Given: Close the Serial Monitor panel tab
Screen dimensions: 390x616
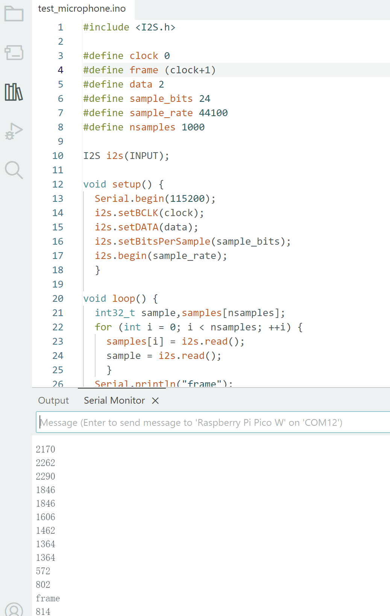Looking at the screenshot, I should (x=155, y=401).
